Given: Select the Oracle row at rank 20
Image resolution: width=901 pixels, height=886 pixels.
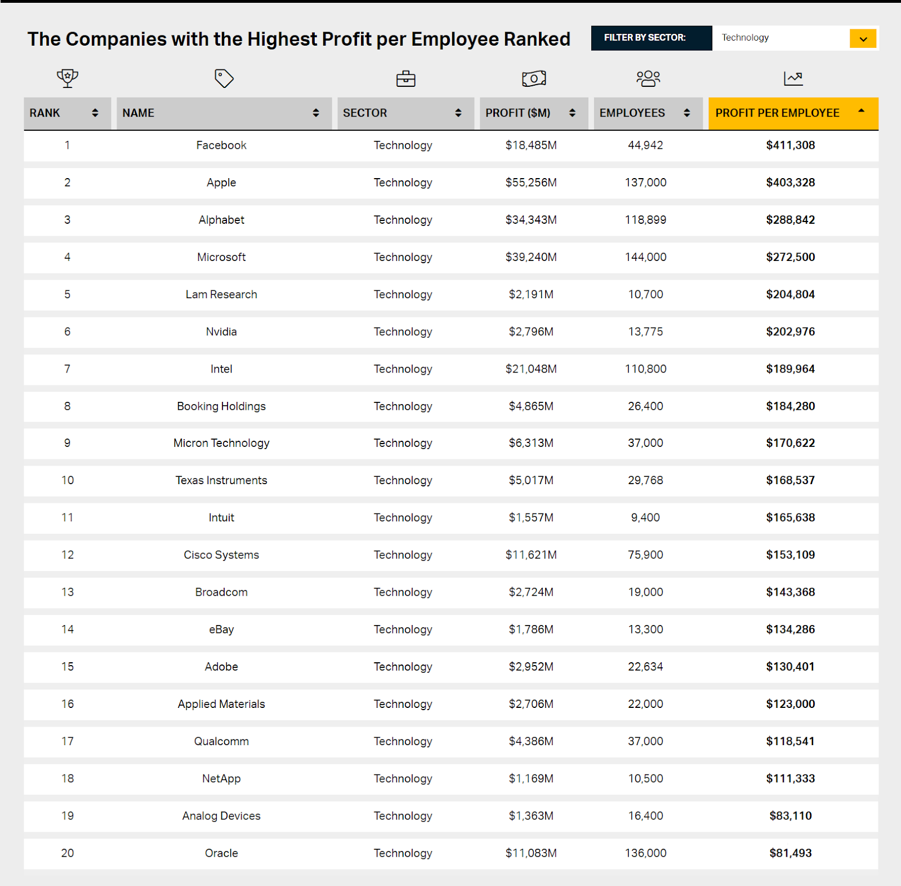Looking at the screenshot, I should (221, 853).
